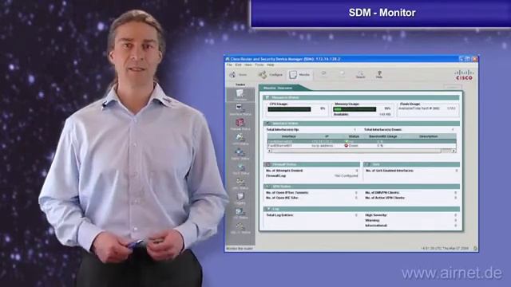Image resolution: width=511 pixels, height=287 pixels.
Task: Open Interface Status in the Tasks sidebar
Action: click(x=240, y=110)
